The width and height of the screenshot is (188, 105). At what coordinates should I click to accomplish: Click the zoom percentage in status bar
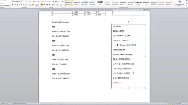point(179,104)
